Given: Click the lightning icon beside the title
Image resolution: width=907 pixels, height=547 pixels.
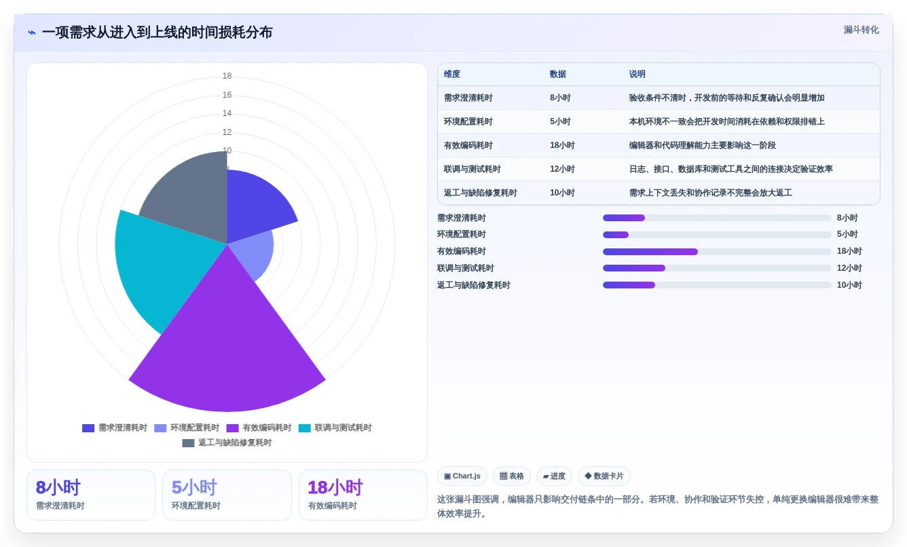Looking at the screenshot, I should (x=32, y=33).
